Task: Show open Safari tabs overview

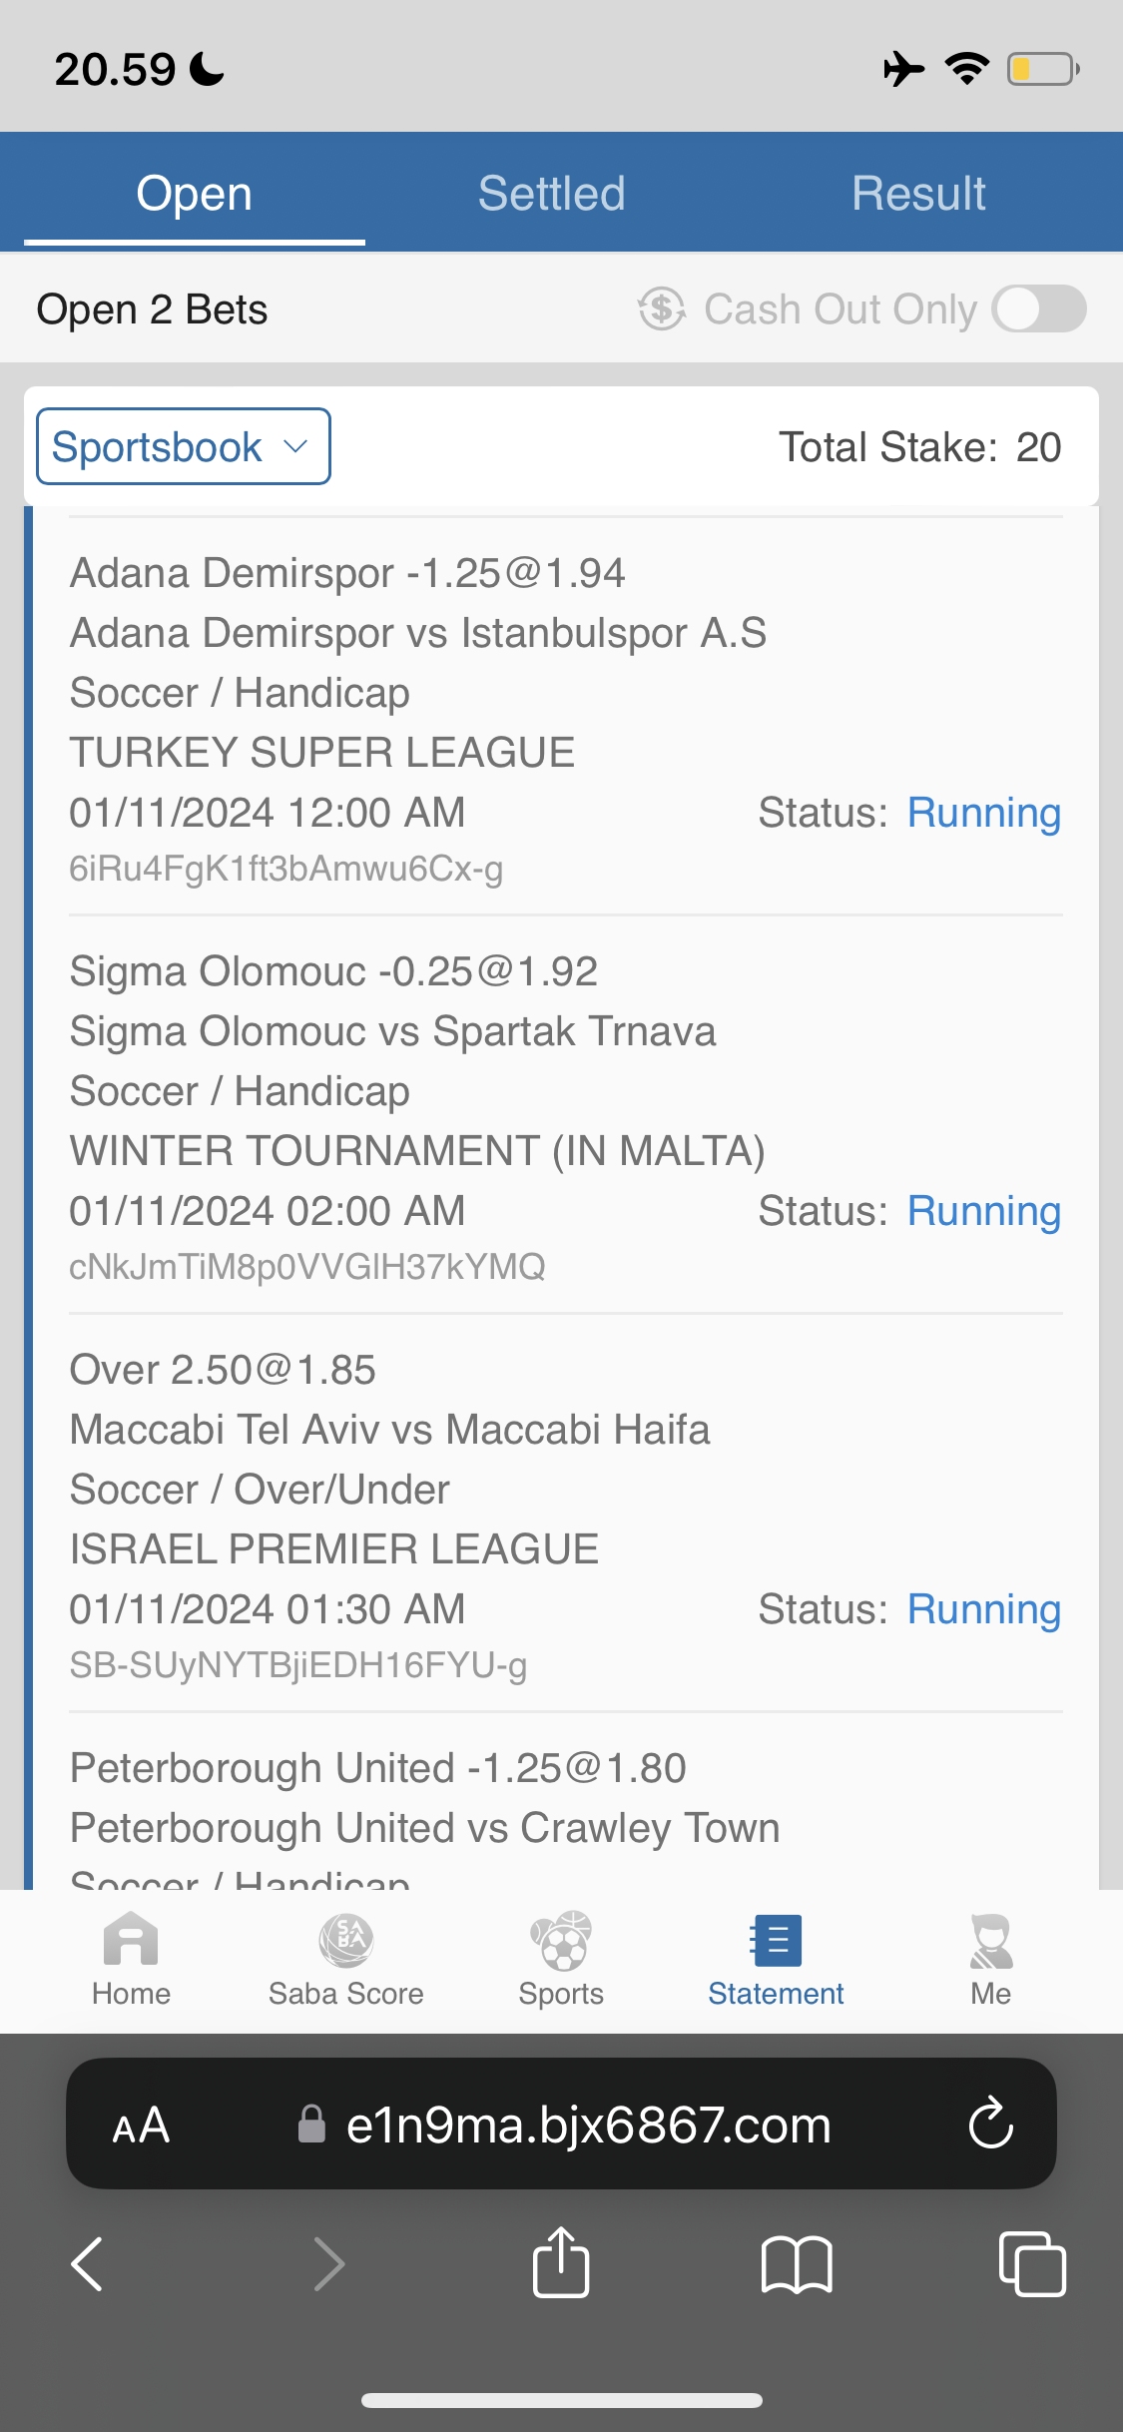Action: 1031,2263
